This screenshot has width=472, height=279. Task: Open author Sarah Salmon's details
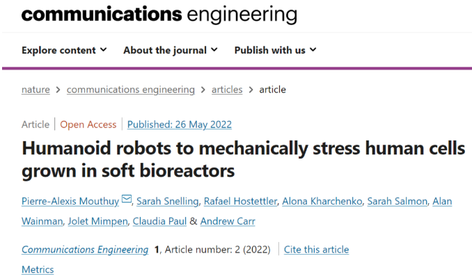point(397,201)
